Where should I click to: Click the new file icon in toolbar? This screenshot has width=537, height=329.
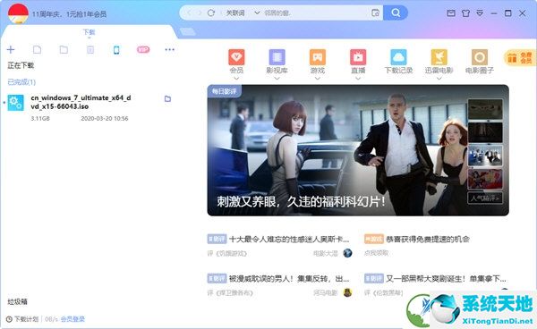[37, 49]
